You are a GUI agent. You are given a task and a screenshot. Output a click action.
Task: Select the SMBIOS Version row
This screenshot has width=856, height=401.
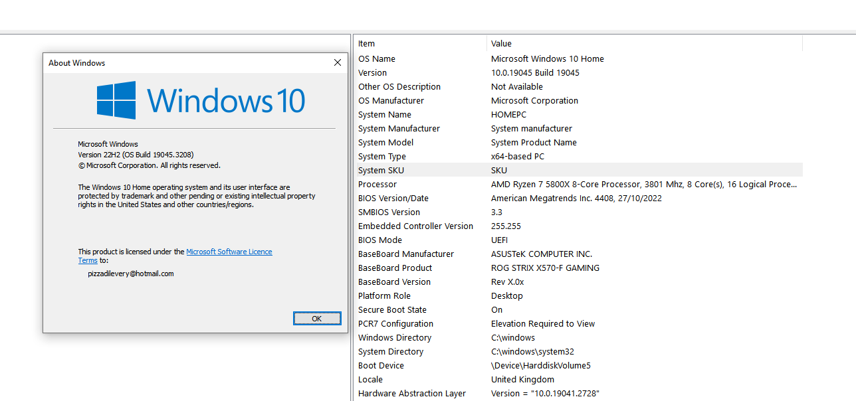point(578,212)
